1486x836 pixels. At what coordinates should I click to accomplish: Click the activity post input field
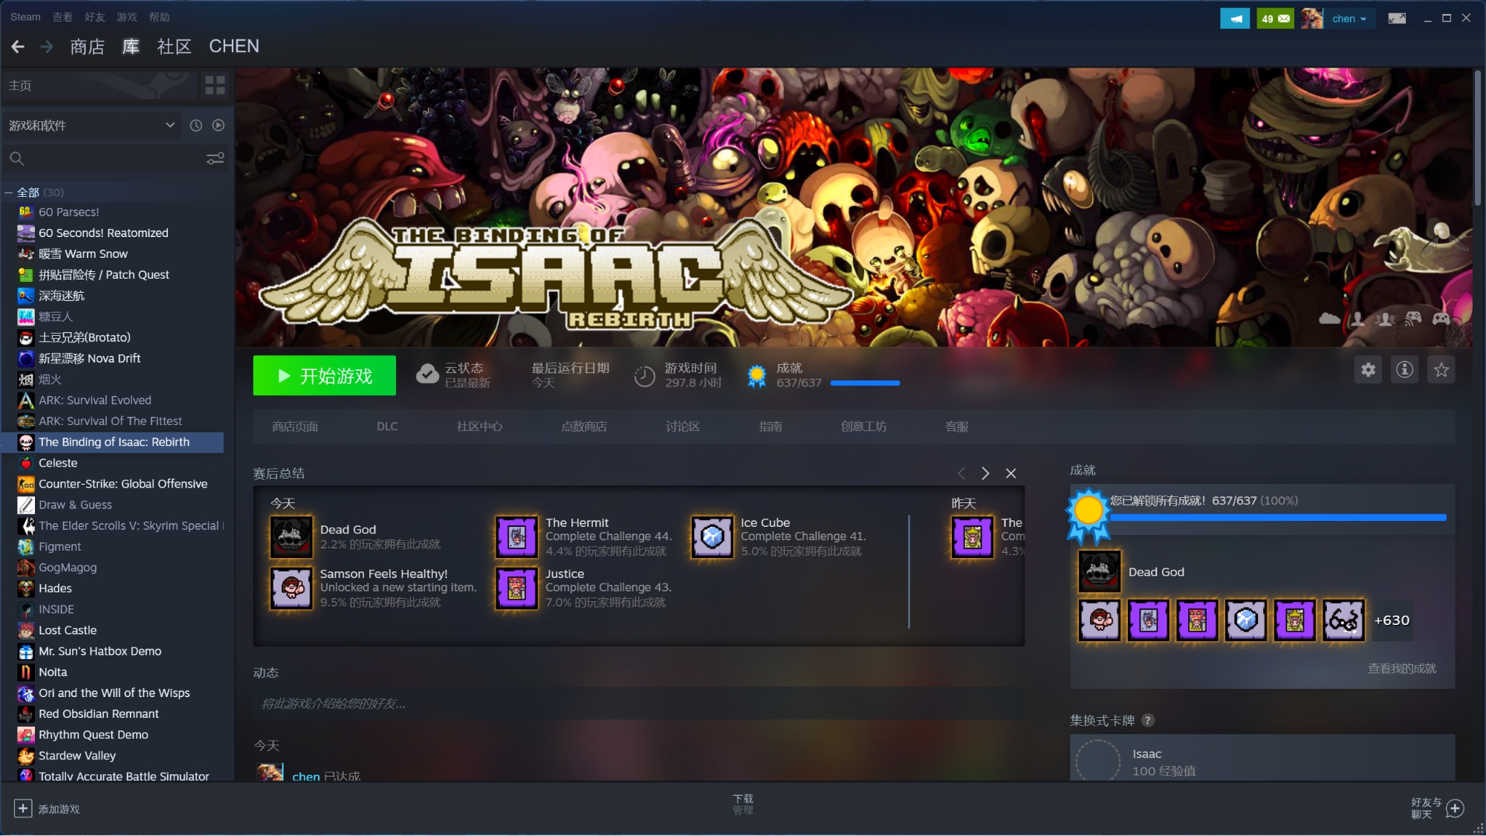(639, 704)
